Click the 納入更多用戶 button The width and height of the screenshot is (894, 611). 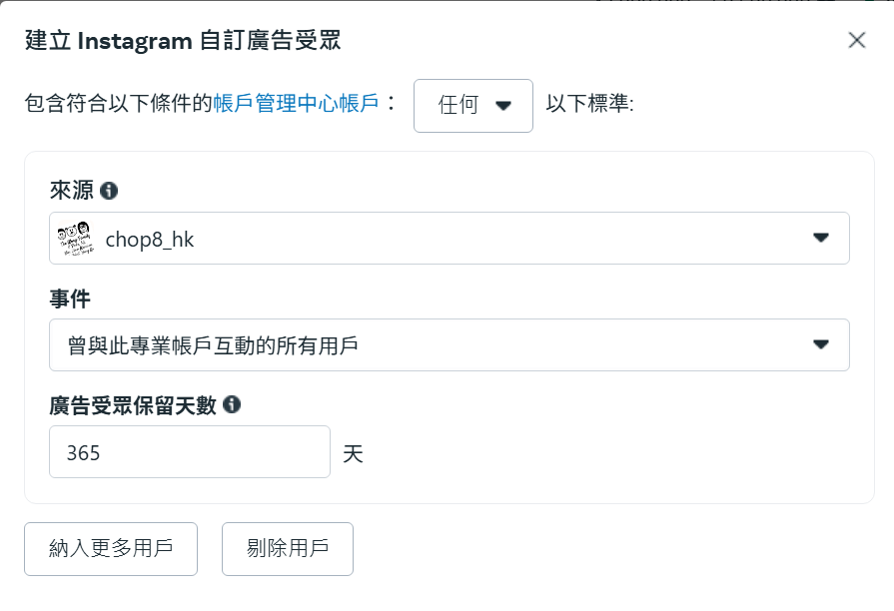[x=111, y=548]
